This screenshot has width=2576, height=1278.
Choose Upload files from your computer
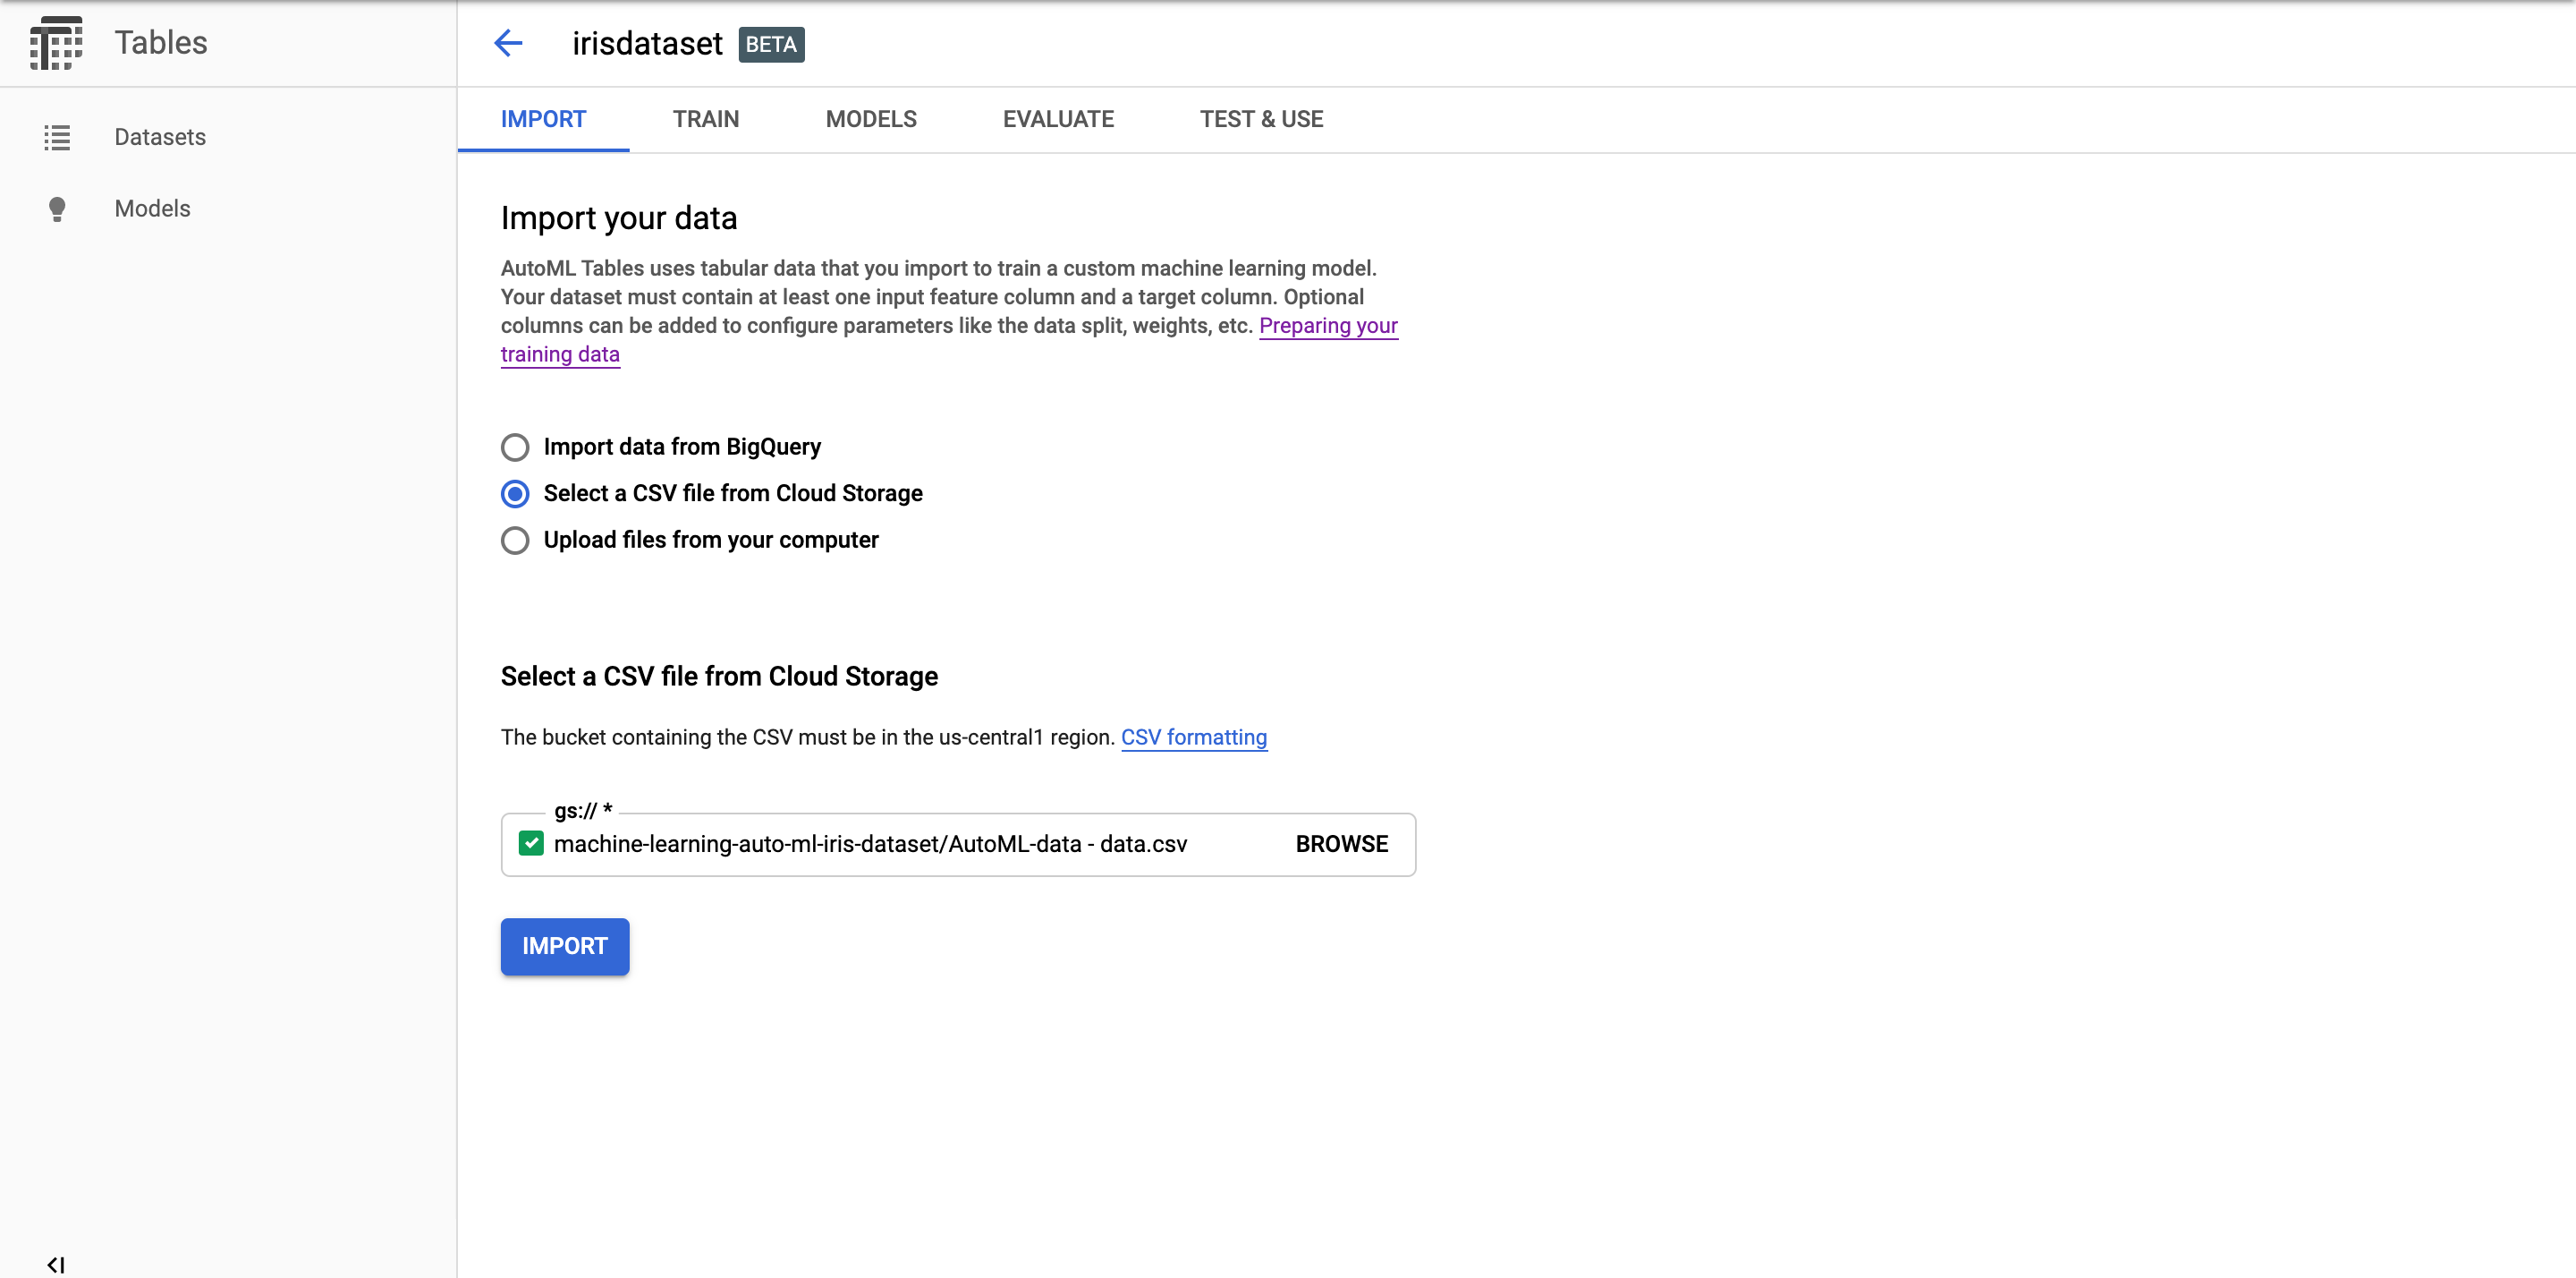coord(515,541)
